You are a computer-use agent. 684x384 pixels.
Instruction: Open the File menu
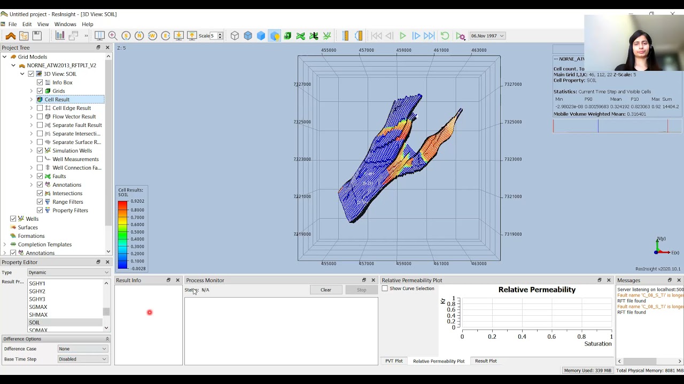click(x=12, y=24)
